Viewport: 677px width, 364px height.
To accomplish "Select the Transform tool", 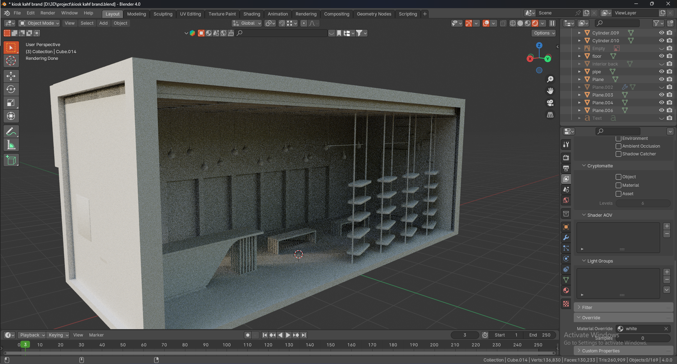I will (11, 116).
